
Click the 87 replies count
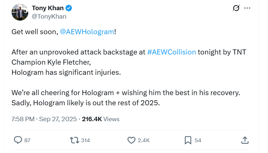(x=28, y=140)
